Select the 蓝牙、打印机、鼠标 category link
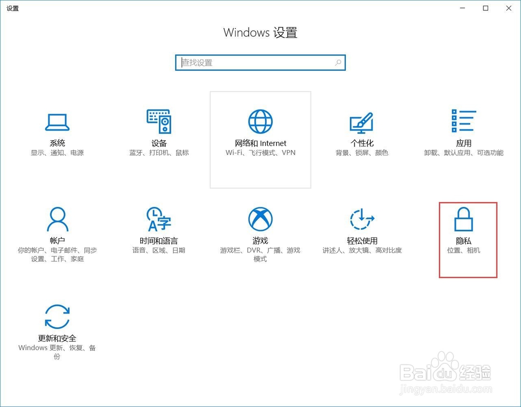 (159, 153)
